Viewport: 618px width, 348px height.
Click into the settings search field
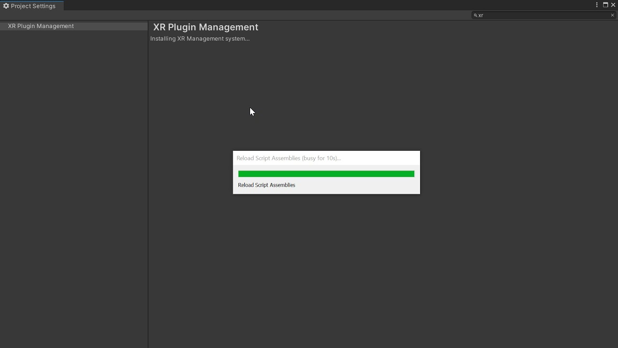(541, 15)
